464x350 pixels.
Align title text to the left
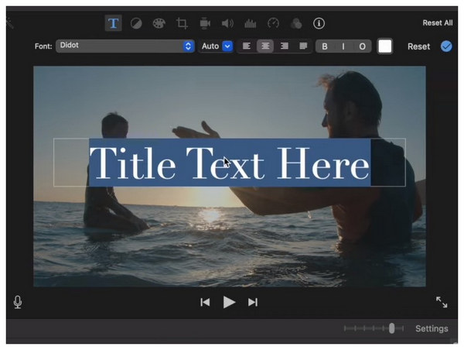tap(247, 46)
